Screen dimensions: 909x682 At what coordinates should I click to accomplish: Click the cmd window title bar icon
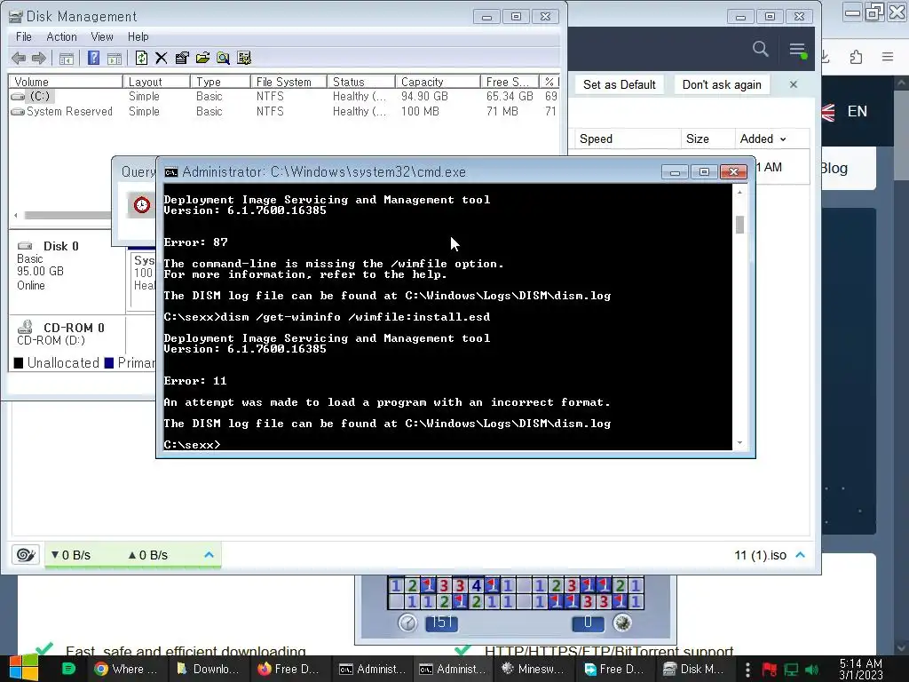click(171, 172)
